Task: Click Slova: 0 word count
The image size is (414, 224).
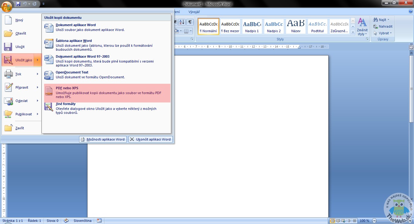Action: click(x=52, y=221)
